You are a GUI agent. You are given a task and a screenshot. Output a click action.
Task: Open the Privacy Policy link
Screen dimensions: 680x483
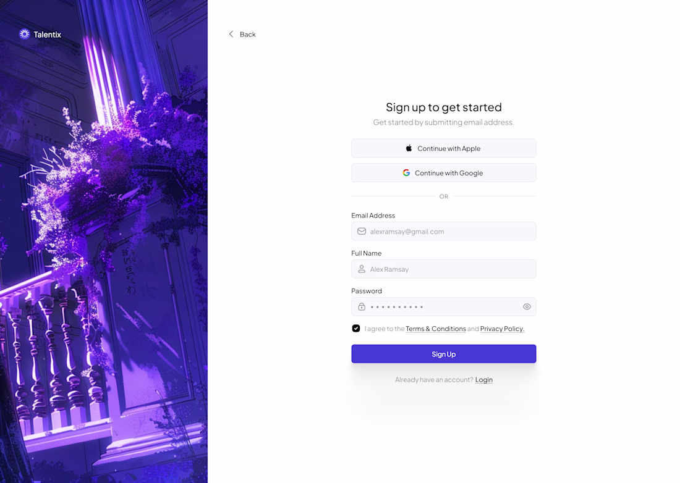tap(502, 329)
